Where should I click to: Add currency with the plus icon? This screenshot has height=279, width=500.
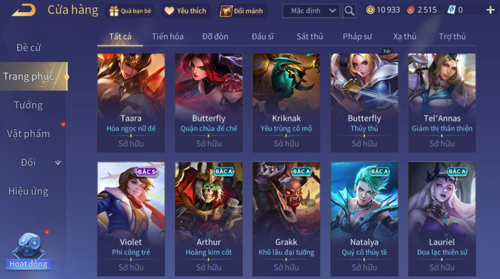click(490, 10)
